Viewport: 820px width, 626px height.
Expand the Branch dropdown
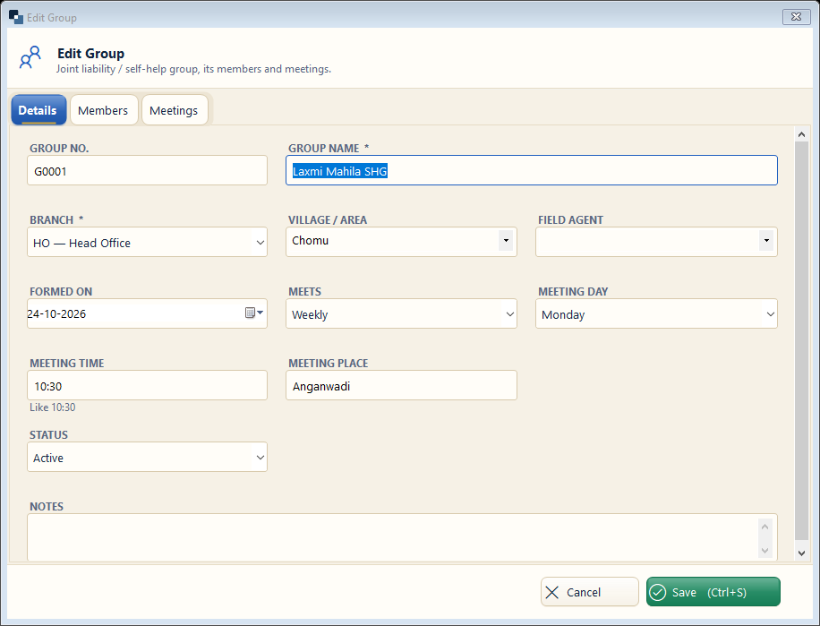tap(260, 243)
